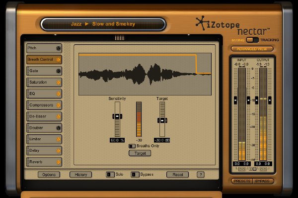Click the Target -30.0 dB value field
Viewport: 298px width, 198px height.
[162, 140]
